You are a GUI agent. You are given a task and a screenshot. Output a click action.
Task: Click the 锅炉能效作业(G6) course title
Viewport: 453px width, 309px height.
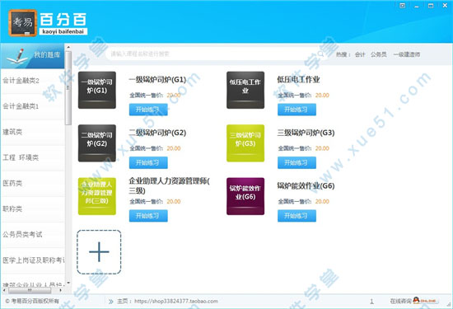(306, 186)
